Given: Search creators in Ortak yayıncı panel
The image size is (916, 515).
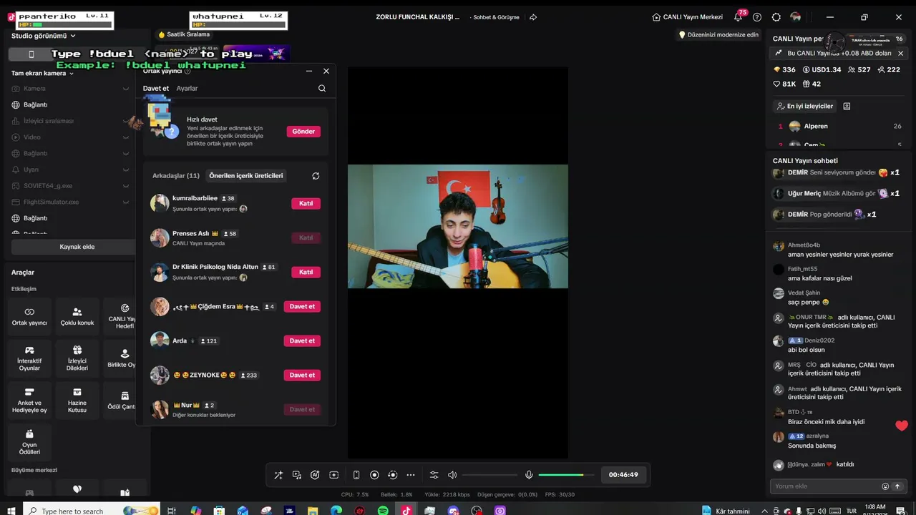Looking at the screenshot, I should tap(322, 88).
